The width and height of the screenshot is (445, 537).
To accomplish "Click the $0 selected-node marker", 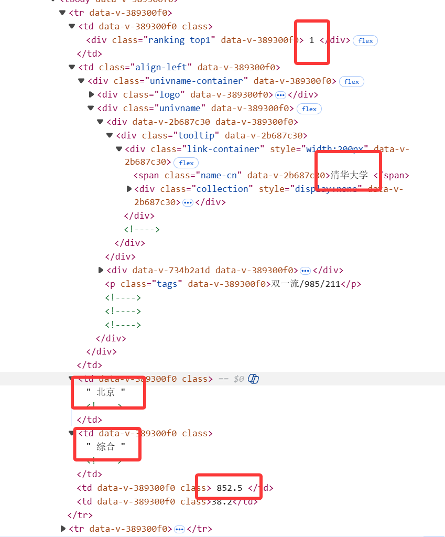I will point(238,379).
